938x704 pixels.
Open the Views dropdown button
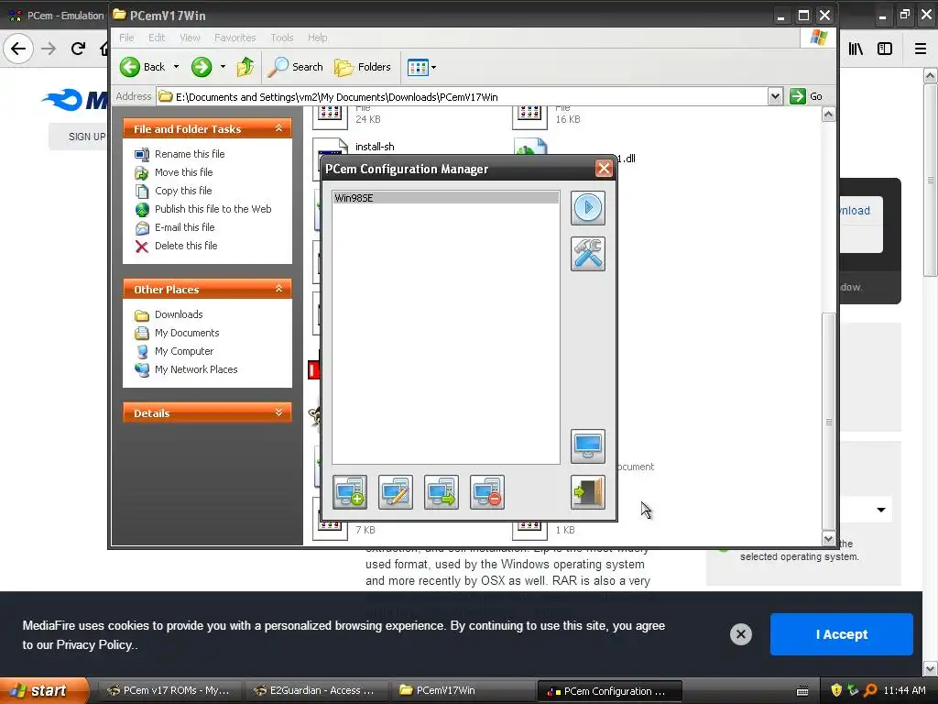[x=421, y=67]
